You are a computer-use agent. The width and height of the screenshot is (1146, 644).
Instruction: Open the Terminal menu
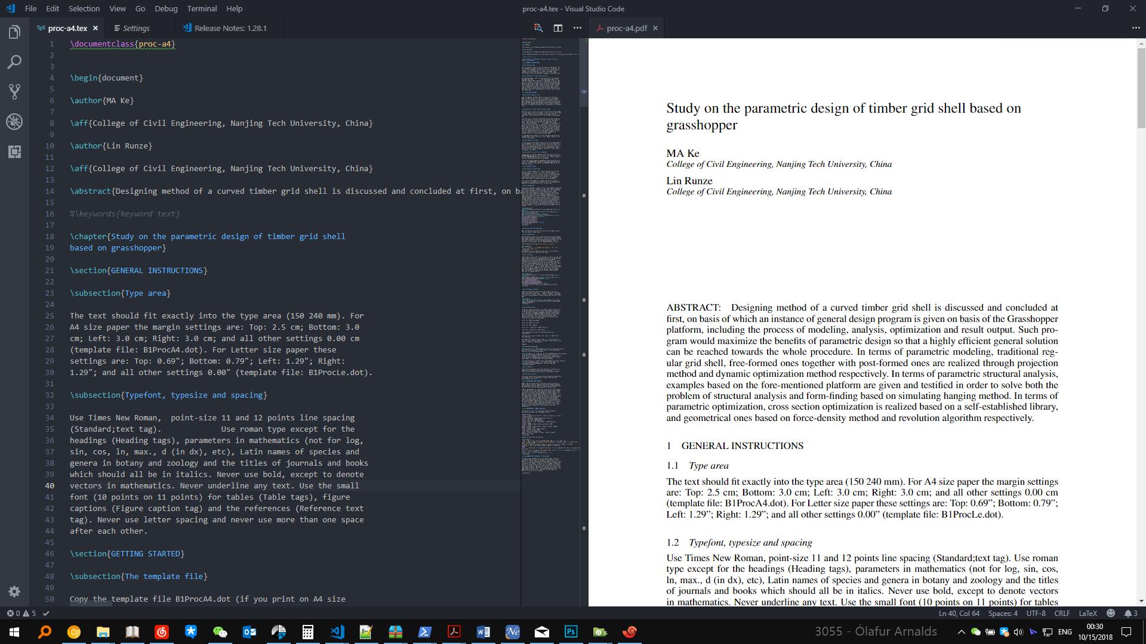(x=202, y=8)
